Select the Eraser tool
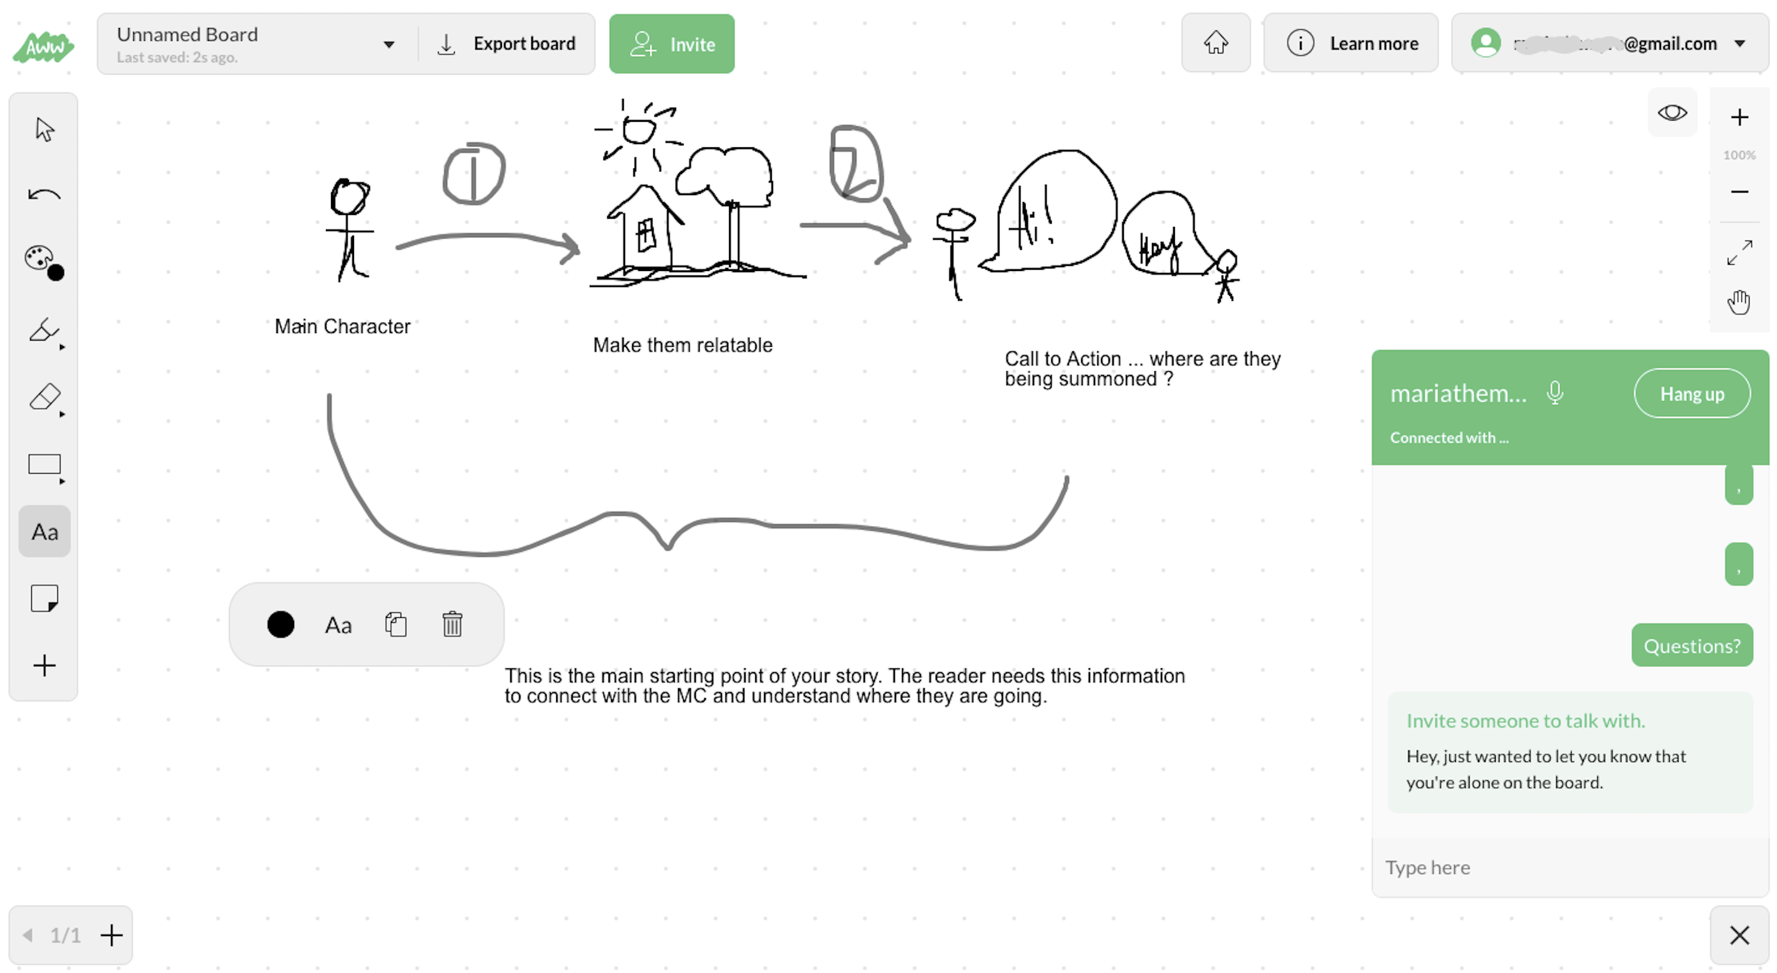Image resolution: width=1777 pixels, height=973 pixels. point(45,397)
